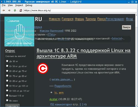Go to comments page 3
The width and height of the screenshot is (138, 107).
click(x=83, y=105)
